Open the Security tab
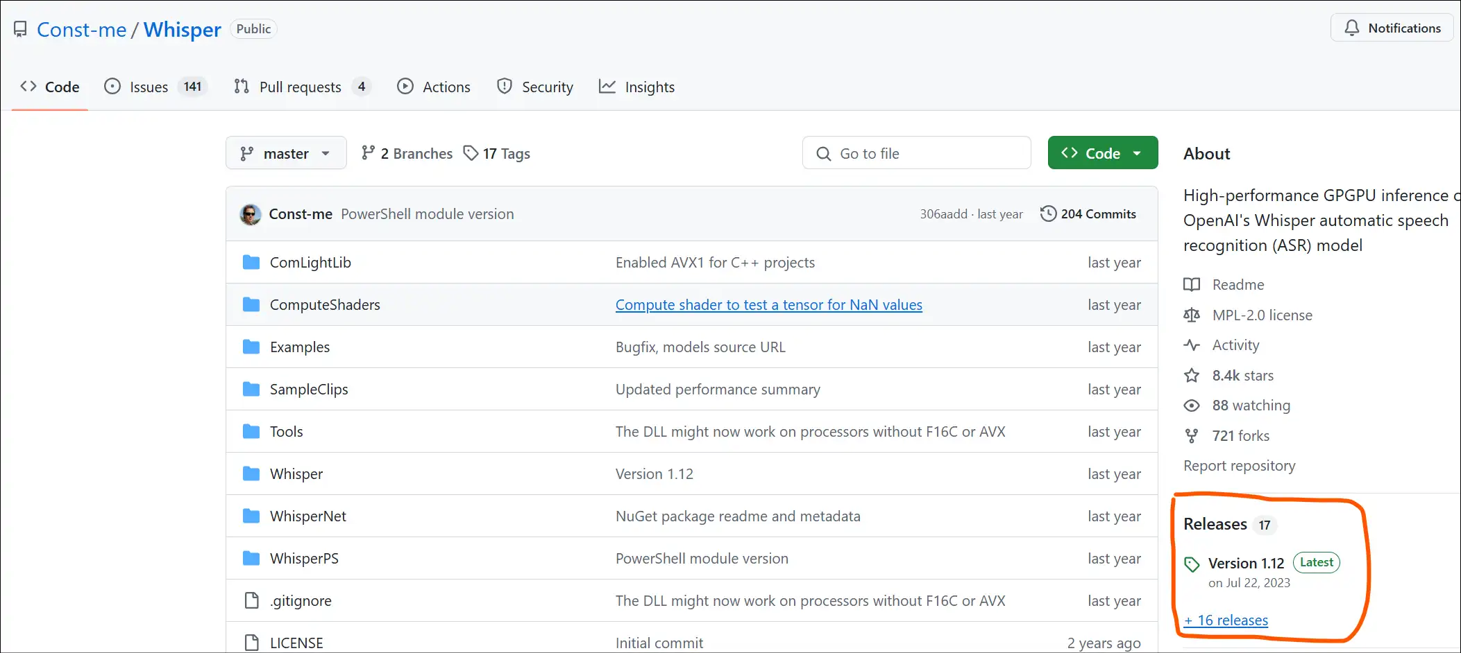Viewport: 1461px width, 653px height. tap(535, 87)
